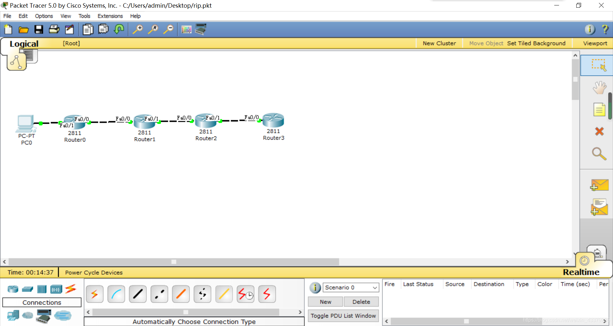
Task: Open the Tools menu
Action: coord(85,16)
